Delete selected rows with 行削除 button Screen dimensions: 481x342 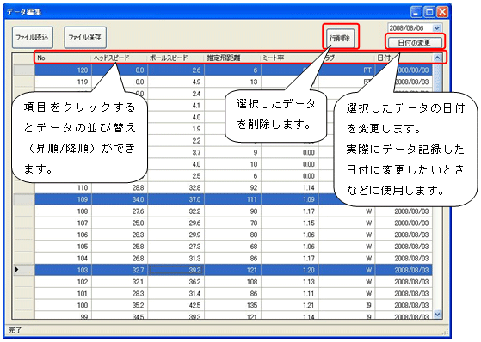(340, 38)
